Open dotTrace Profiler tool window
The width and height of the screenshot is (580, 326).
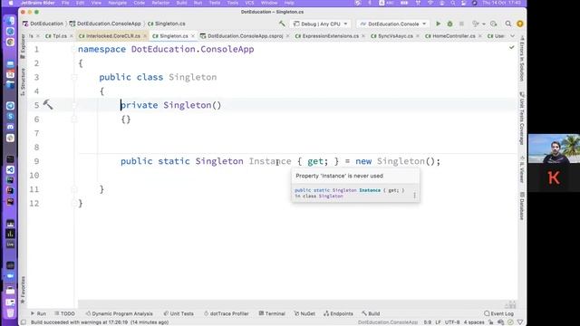click(226, 313)
